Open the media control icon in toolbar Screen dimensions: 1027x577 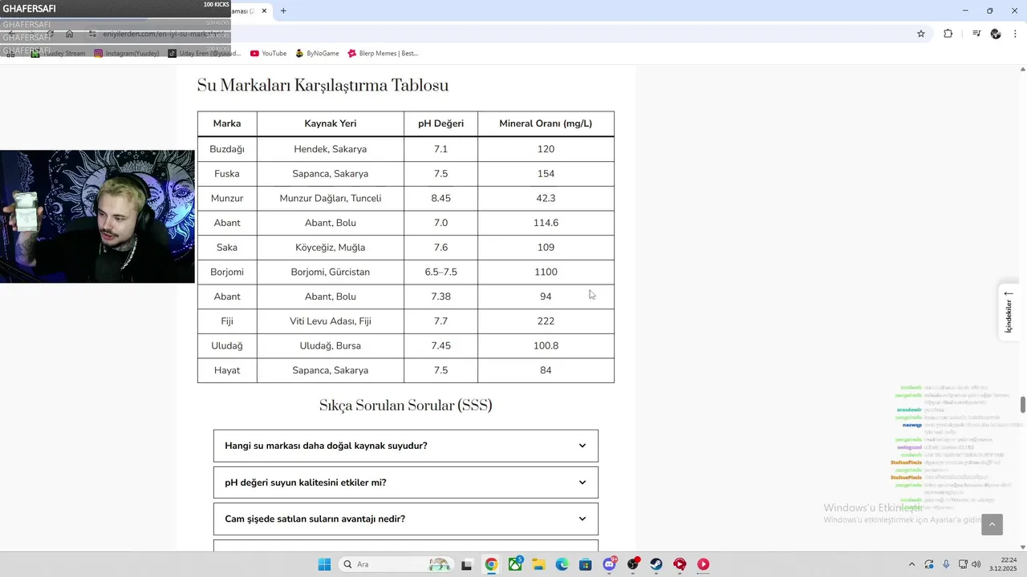coord(976,34)
